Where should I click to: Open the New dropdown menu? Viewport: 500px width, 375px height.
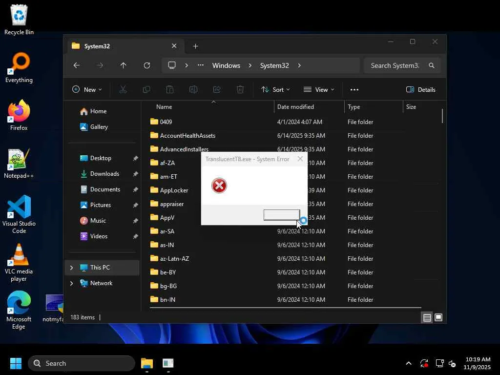pos(87,90)
